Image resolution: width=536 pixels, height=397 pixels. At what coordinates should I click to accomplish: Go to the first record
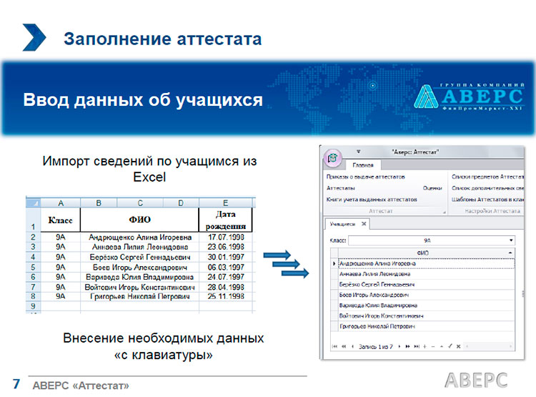335,347
